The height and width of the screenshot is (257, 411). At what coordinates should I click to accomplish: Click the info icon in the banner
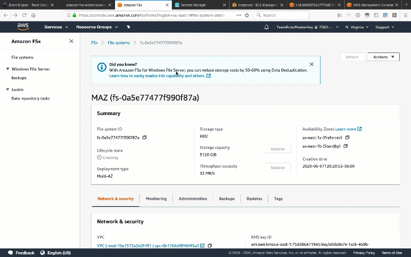[102, 67]
